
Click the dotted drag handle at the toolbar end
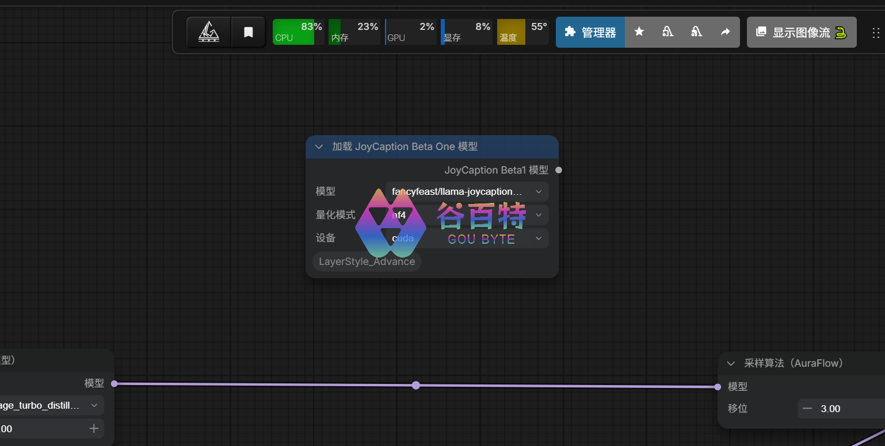pyautogui.click(x=876, y=32)
